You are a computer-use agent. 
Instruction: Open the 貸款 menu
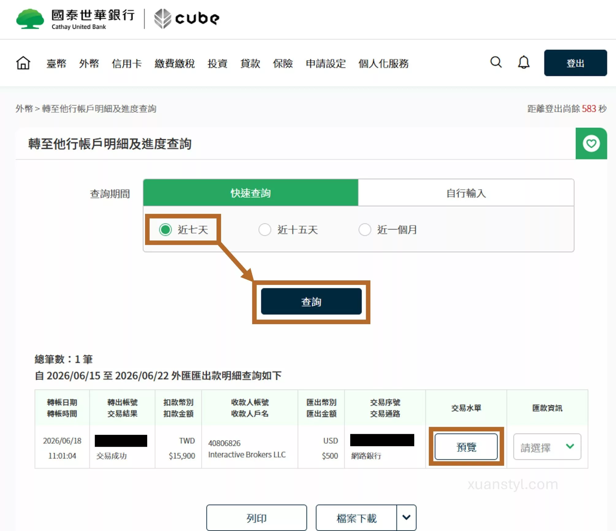[250, 63]
